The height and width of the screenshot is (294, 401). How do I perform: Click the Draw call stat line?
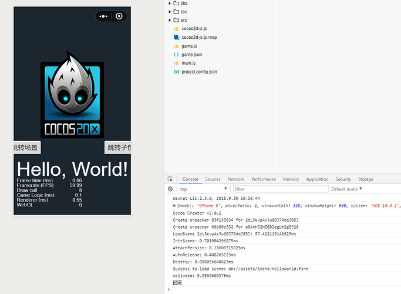(x=49, y=190)
